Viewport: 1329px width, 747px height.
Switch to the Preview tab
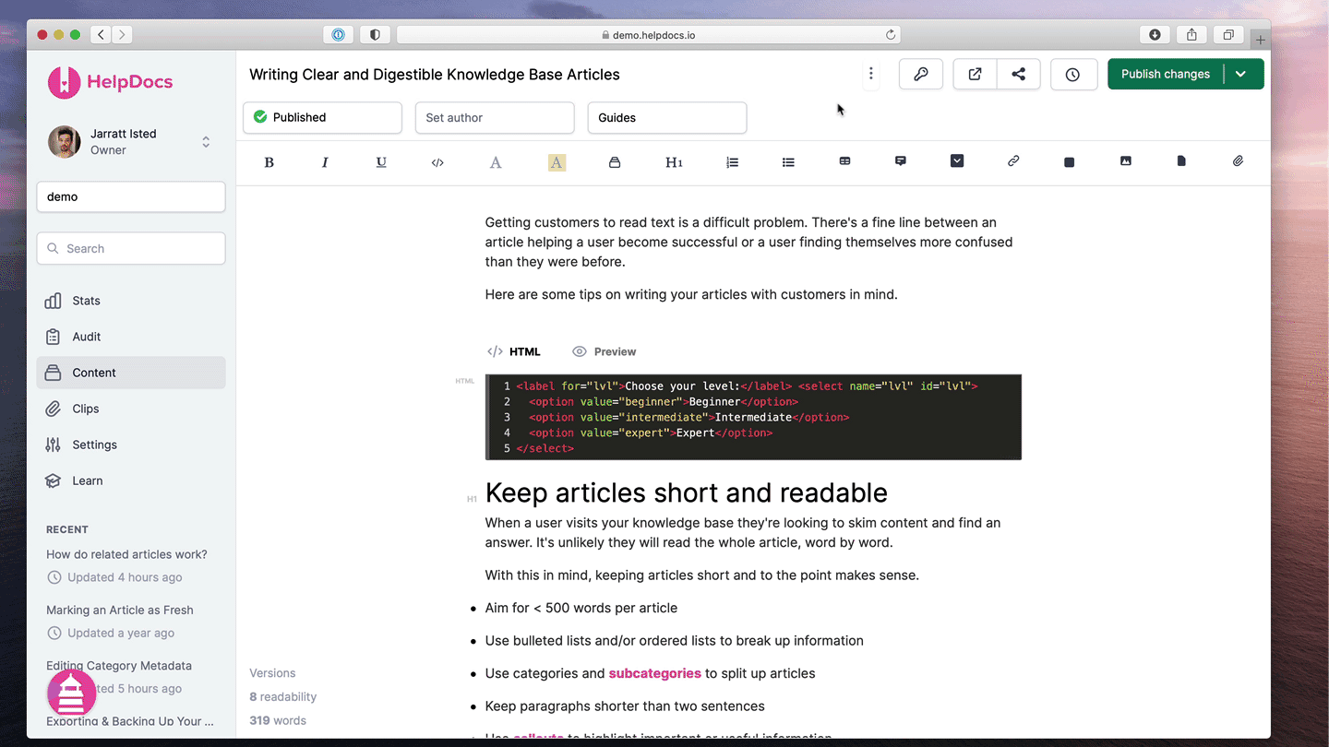[605, 351]
